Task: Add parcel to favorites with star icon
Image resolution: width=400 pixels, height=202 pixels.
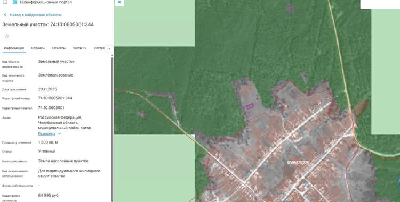Action: [7, 36]
